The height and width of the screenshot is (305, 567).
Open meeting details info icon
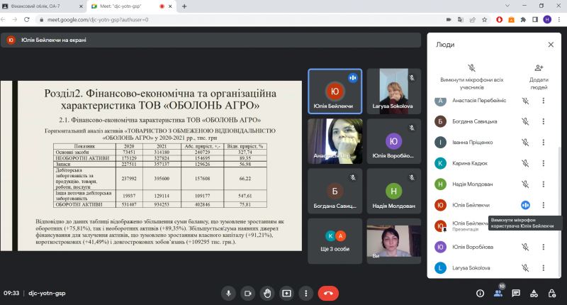pos(480,294)
